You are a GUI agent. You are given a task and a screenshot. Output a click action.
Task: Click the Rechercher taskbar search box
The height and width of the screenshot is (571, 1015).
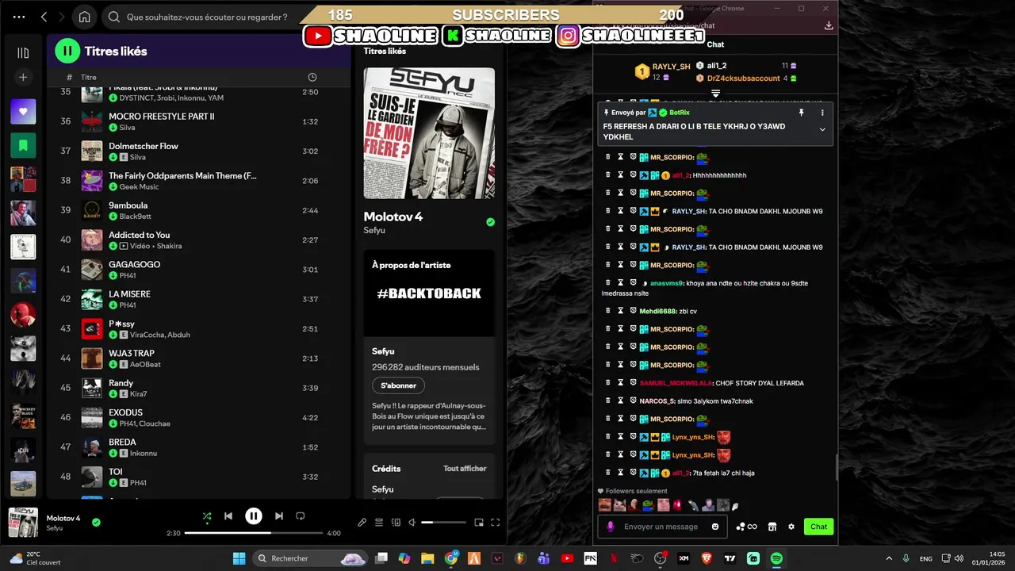click(x=310, y=558)
